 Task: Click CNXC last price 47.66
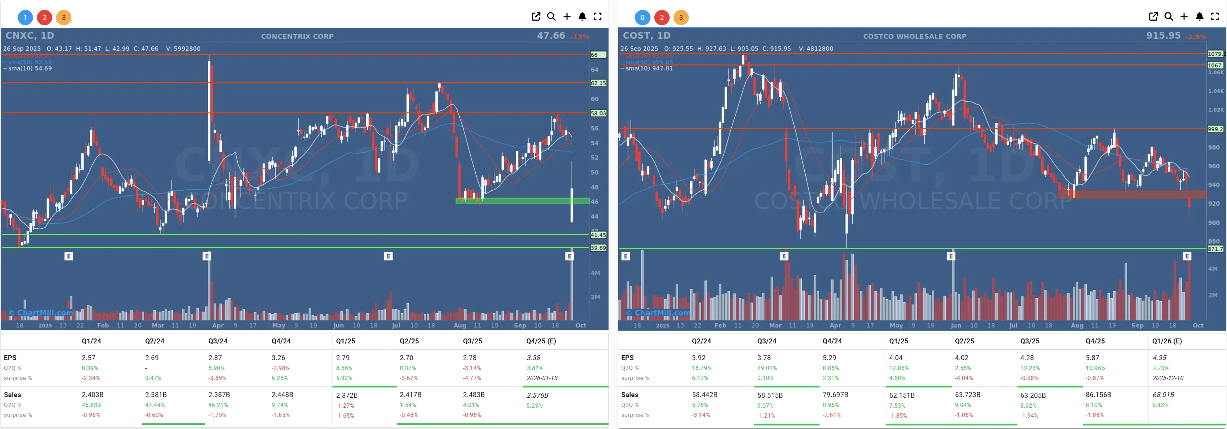pyautogui.click(x=551, y=35)
